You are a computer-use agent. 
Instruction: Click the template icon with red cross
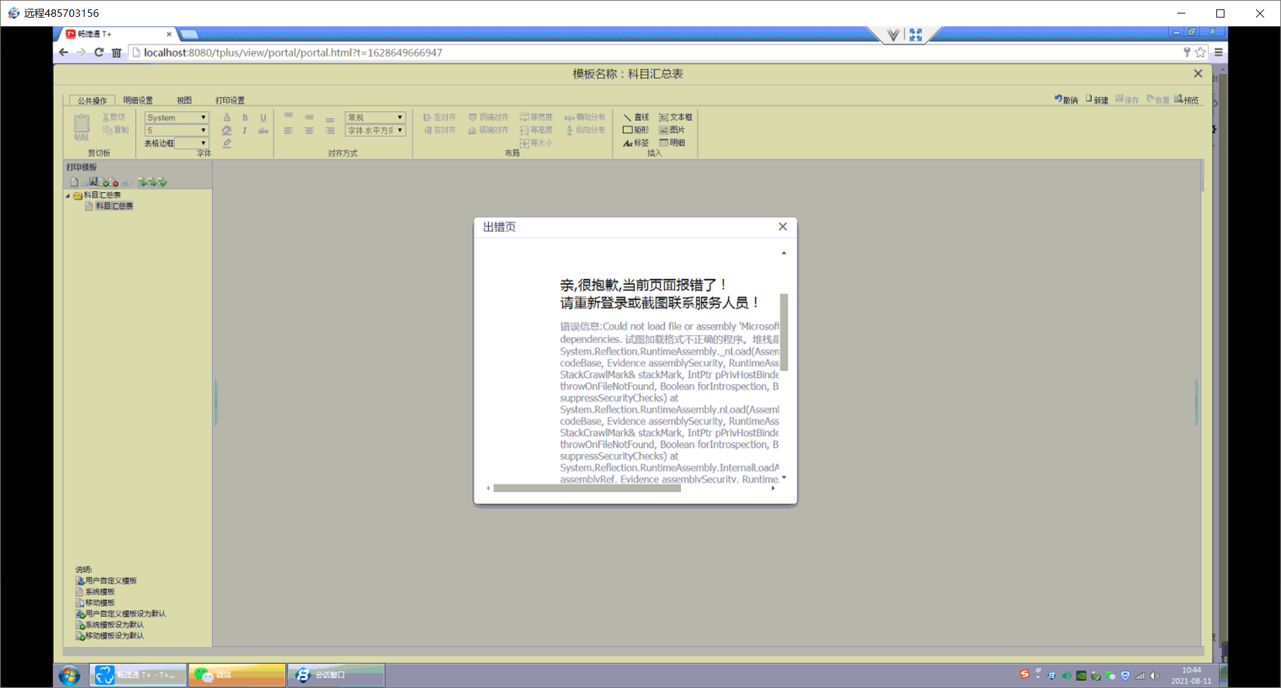(x=114, y=182)
